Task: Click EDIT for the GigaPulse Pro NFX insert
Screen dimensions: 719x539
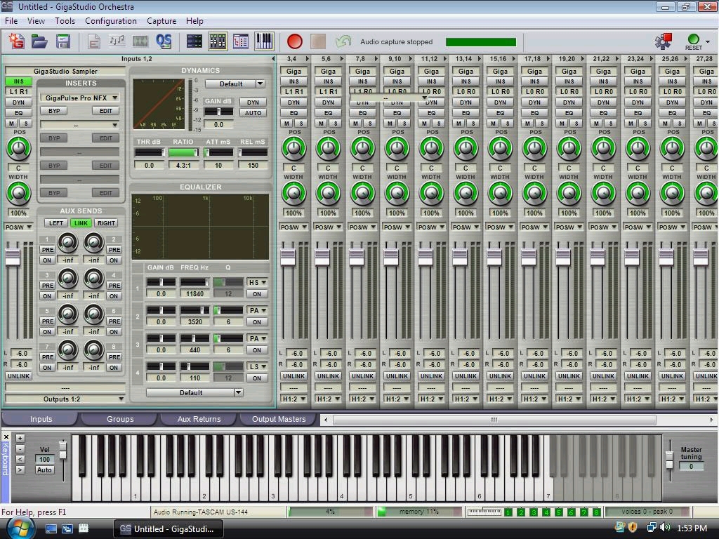Action: [x=105, y=111]
